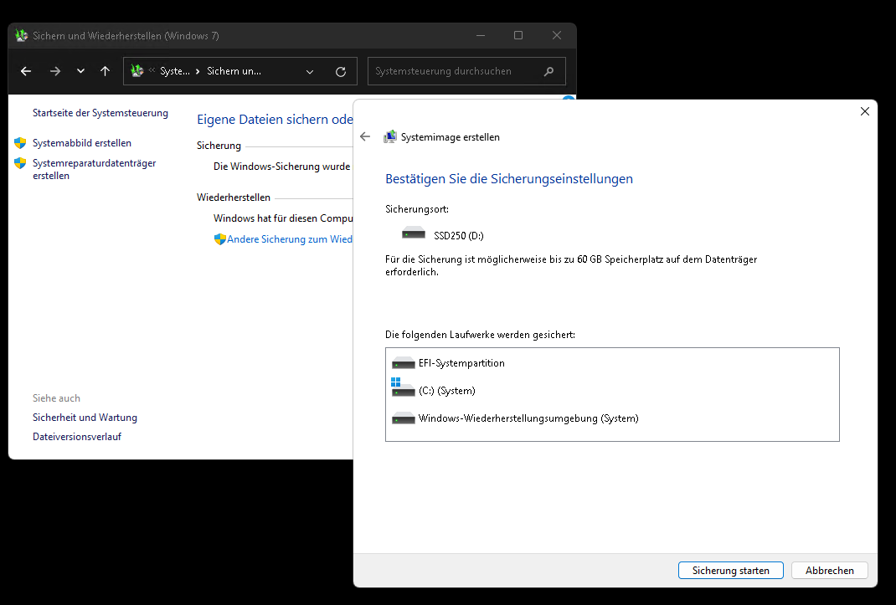The width and height of the screenshot is (896, 605).
Task: Click the 'Bestätigen Sie die Sicherungseinstellungen' heading
Action: [x=508, y=179]
